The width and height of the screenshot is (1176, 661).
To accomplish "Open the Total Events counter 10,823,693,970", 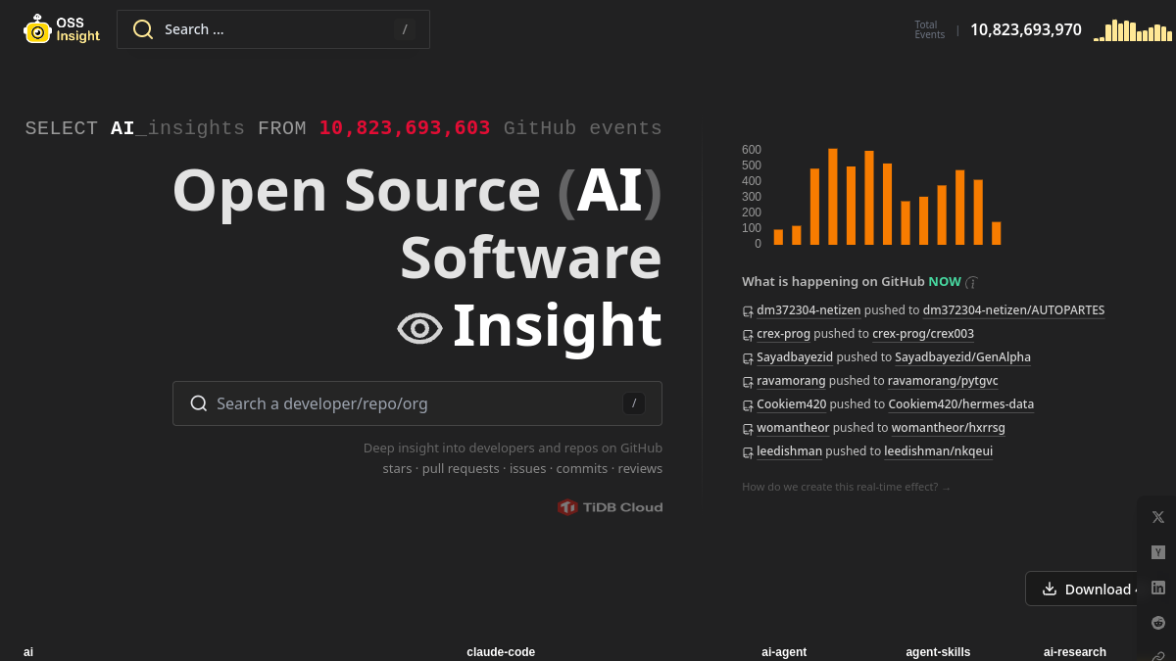I will pos(1026,30).
